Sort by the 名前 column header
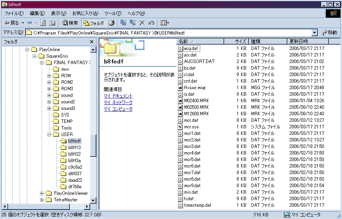Screen dimensions: 342x219 [200, 41]
